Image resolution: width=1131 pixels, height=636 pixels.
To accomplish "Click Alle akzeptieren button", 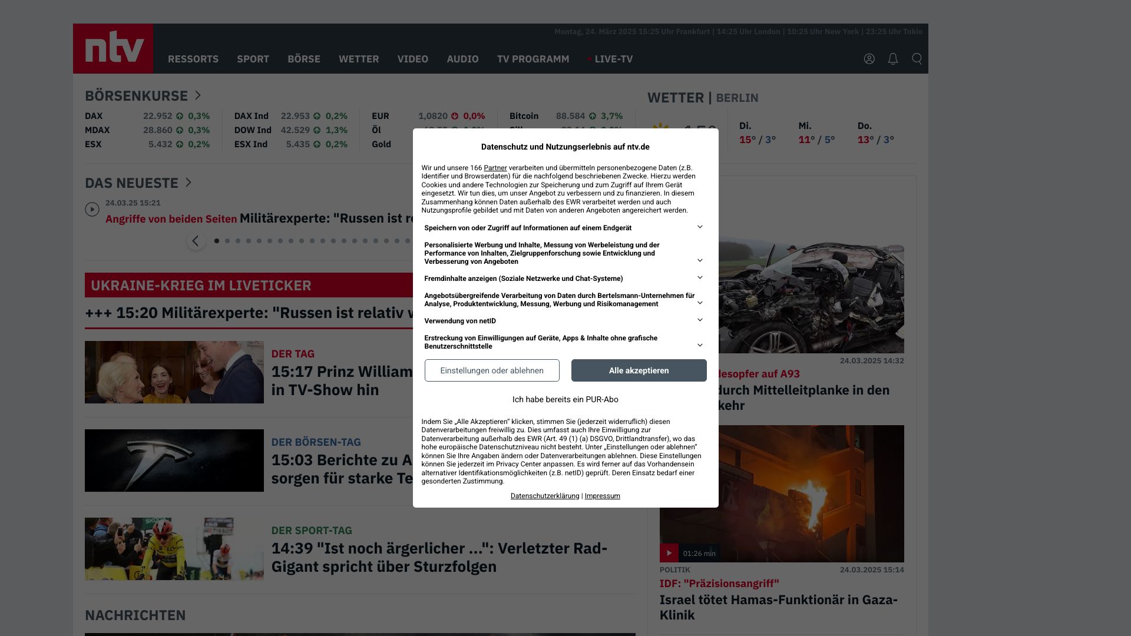I will pos(639,370).
